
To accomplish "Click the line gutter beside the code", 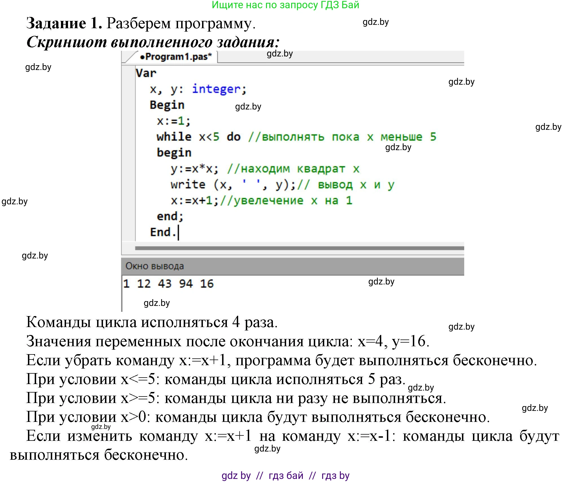I will pos(128,152).
